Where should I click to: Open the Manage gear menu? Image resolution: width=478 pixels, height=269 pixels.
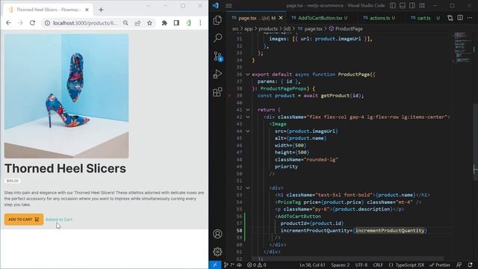pyautogui.click(x=217, y=252)
